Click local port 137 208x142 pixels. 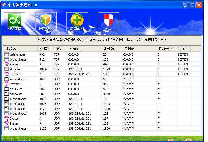106,119
